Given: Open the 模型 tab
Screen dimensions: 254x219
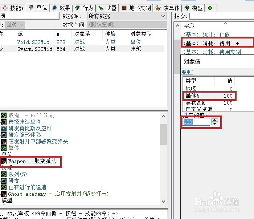Looking at the screenshot, I should [x=193, y=8].
